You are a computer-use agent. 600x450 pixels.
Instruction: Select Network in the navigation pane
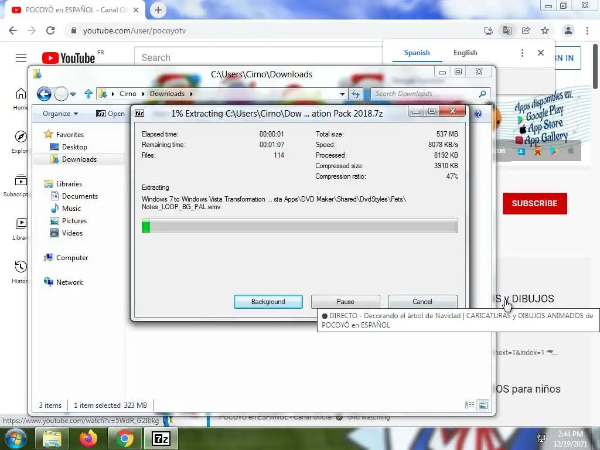coord(63,282)
